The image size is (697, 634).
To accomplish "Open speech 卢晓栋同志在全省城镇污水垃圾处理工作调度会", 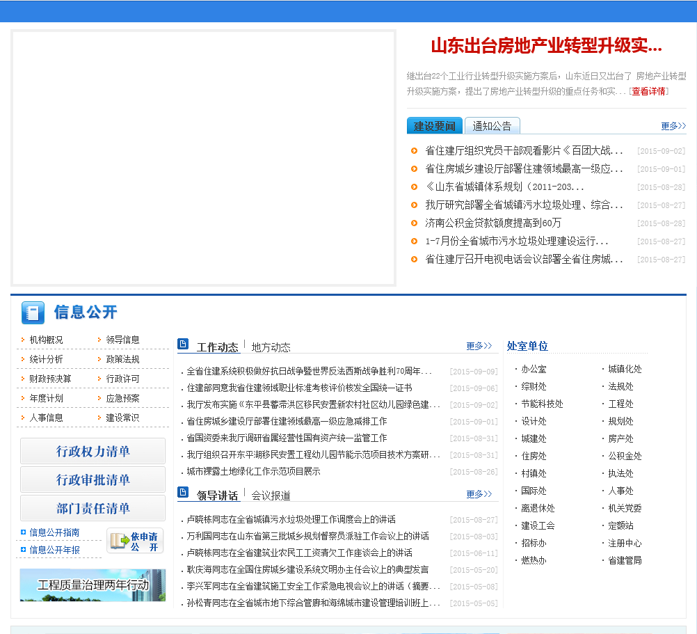I will 291,519.
